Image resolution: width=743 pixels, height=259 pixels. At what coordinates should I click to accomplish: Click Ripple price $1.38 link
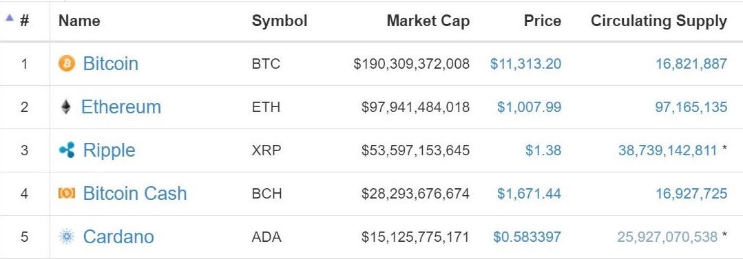pyautogui.click(x=543, y=150)
